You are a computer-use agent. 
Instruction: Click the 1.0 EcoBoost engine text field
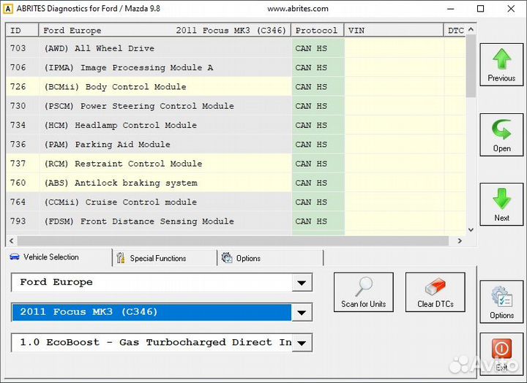point(152,343)
